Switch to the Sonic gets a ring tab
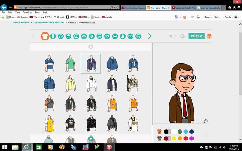242x151 pixels. click(133, 8)
